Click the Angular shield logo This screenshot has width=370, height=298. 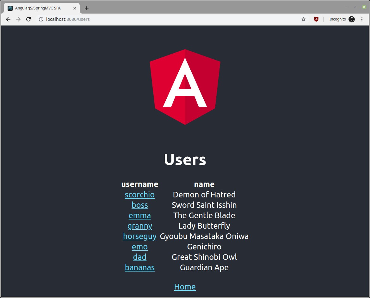(x=185, y=87)
